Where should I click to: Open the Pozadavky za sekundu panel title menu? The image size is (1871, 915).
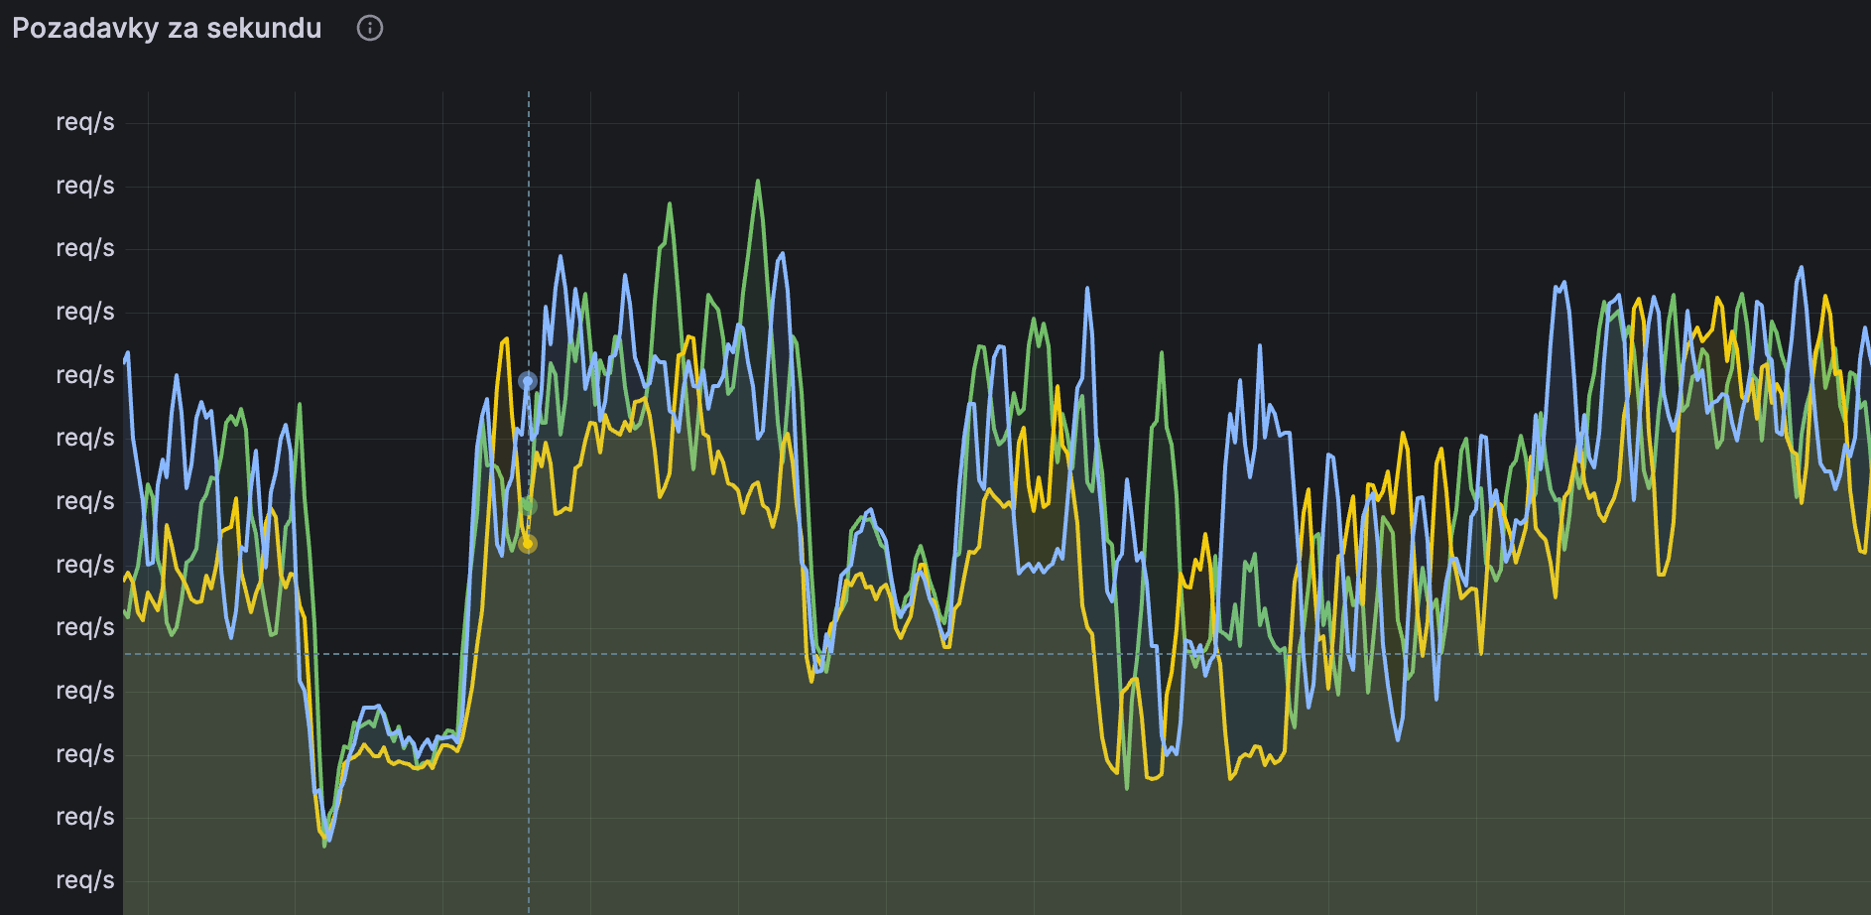point(167,28)
